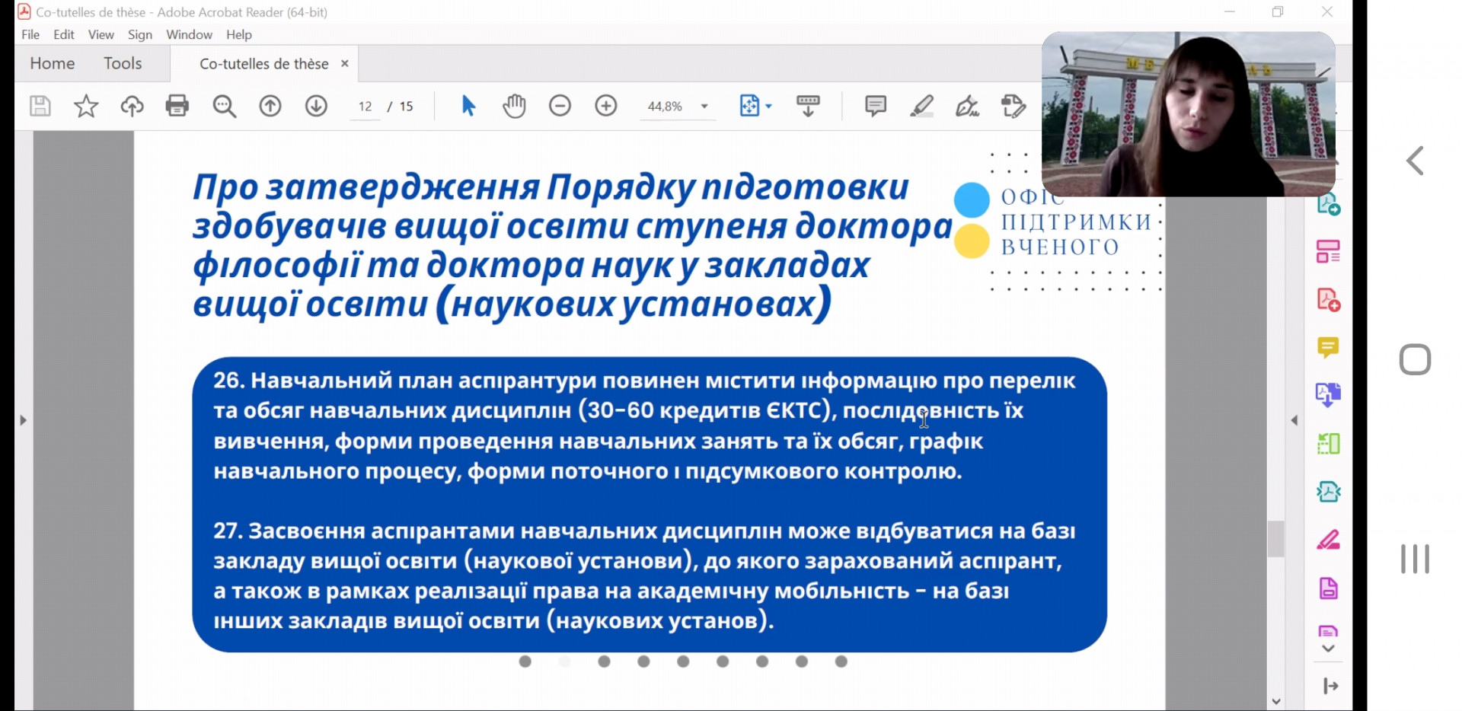Close the Co-tutelles de thèse tab
1462x711 pixels.
pos(345,64)
